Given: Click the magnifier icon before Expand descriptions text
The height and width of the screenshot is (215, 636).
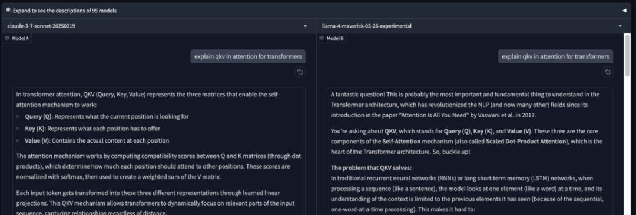Looking at the screenshot, I should click(x=8, y=10).
